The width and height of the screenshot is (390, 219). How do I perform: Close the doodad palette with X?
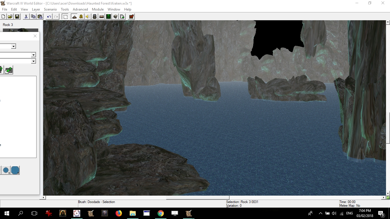click(x=35, y=36)
